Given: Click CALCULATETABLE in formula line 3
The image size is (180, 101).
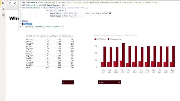Looking at the screenshot, I should 50,8.
